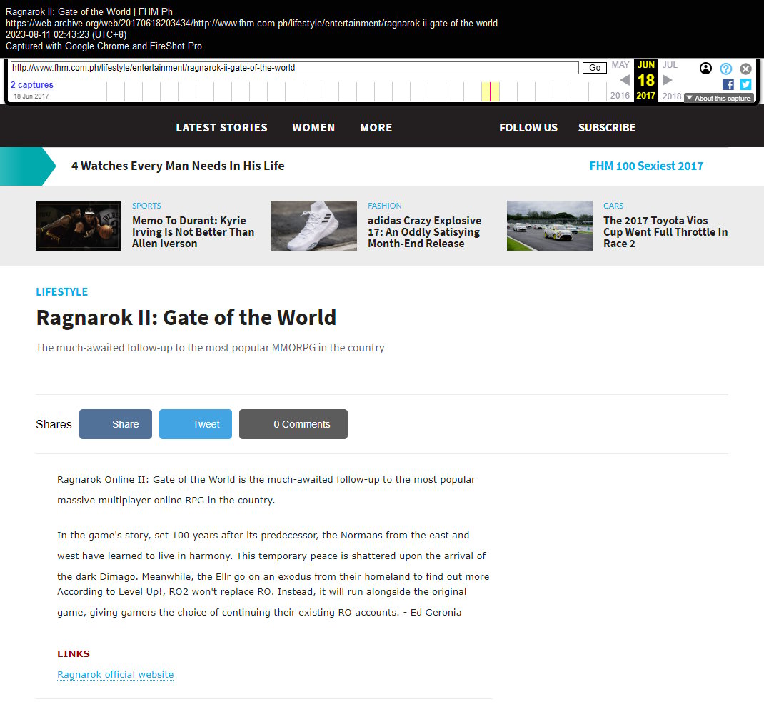Click the Go button in Wayback toolbar

tap(595, 68)
